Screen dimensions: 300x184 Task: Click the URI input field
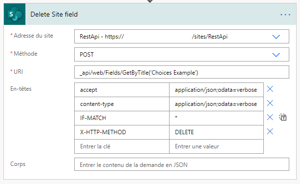(x=182, y=72)
